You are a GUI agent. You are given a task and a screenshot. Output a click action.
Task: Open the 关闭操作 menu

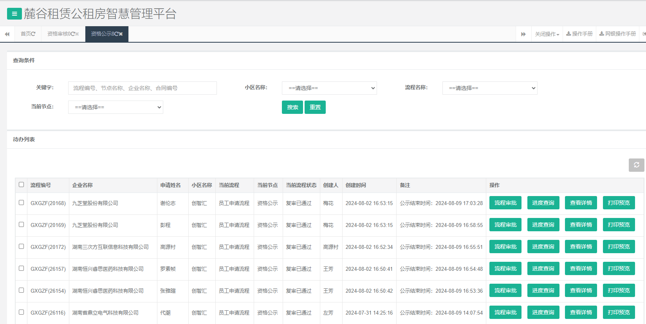(547, 34)
